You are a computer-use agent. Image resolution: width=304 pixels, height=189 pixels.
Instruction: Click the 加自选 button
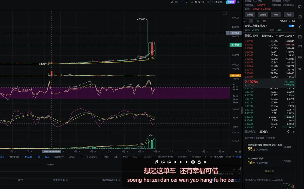(263, 14)
